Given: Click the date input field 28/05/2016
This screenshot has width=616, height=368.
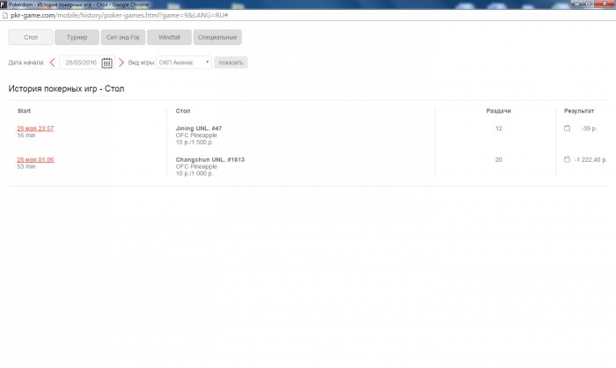Looking at the screenshot, I should [x=81, y=63].
